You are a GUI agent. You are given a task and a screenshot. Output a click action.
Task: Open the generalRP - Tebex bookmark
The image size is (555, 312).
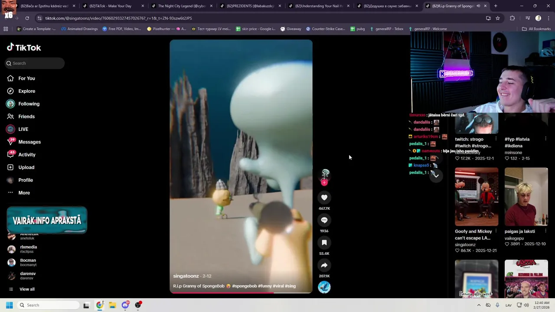click(x=386, y=29)
